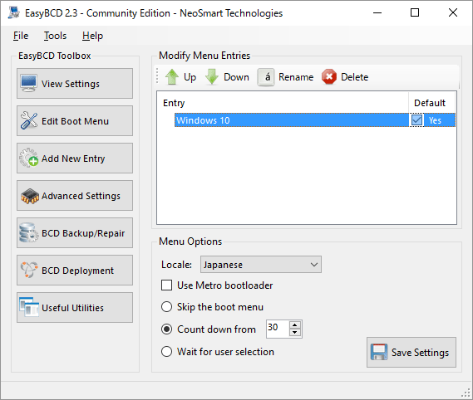473x400 pixels.
Task: Expand the Locale dropdown showing Japanese
Action: (x=261, y=265)
